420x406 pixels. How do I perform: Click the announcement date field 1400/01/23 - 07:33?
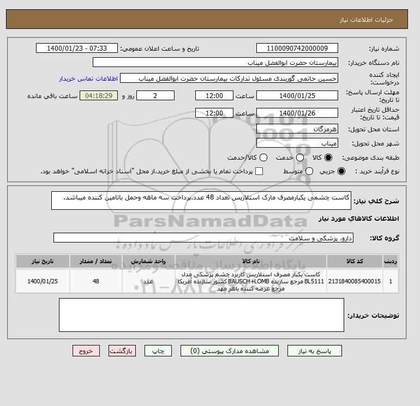coord(77,48)
